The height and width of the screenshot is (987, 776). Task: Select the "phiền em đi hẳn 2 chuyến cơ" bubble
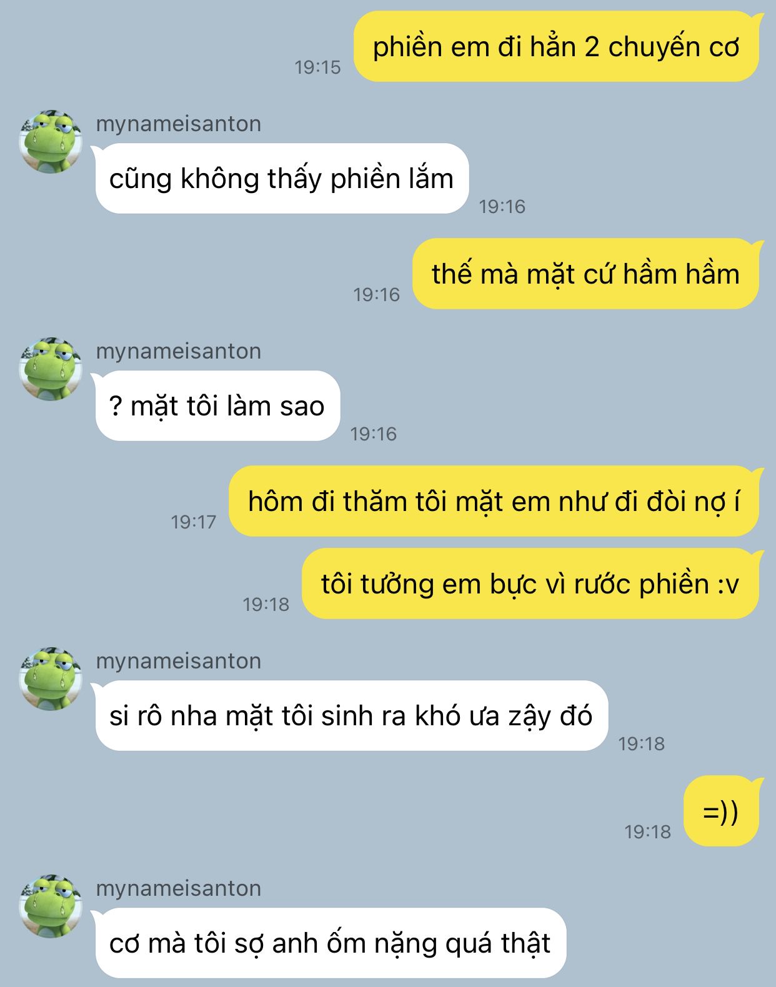coord(556,47)
